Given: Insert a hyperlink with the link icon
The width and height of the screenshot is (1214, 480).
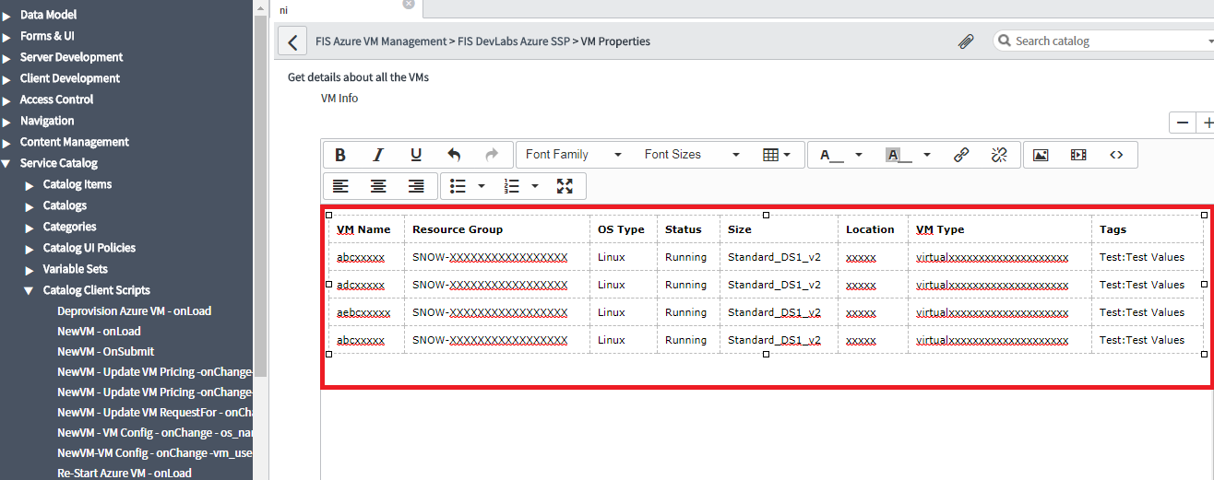Looking at the screenshot, I should (x=961, y=155).
